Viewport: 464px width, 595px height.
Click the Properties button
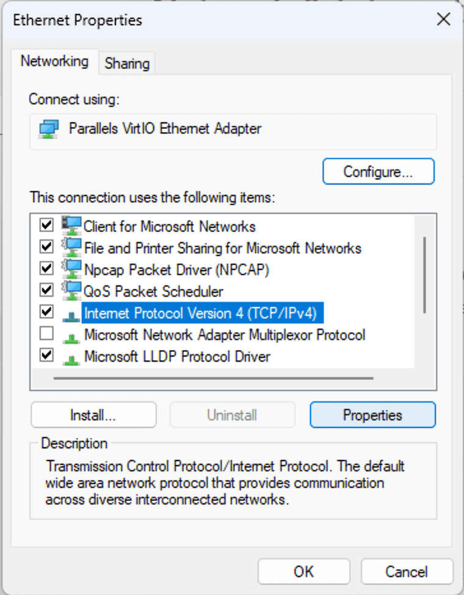tap(372, 415)
